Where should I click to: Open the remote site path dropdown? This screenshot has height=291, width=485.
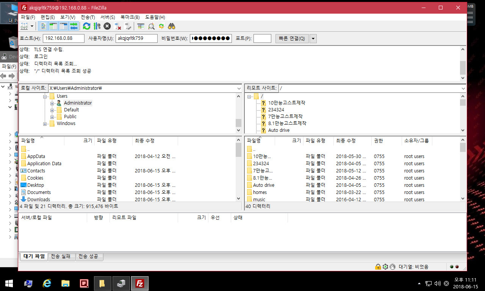click(x=463, y=88)
